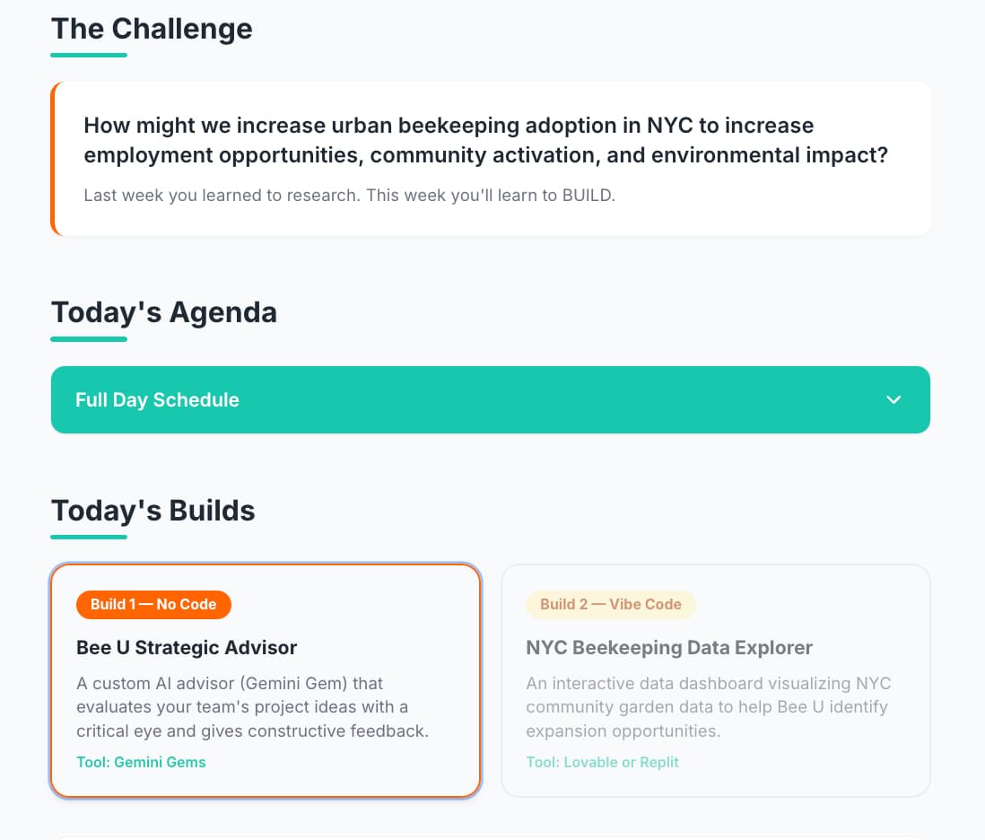Click the teal underline beneath Today's Agenda
The width and height of the screenshot is (985, 840).
(89, 339)
